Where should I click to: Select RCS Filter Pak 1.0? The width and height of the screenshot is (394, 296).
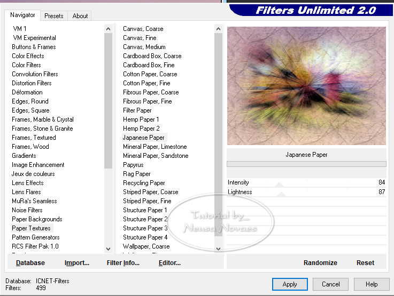[35, 246]
